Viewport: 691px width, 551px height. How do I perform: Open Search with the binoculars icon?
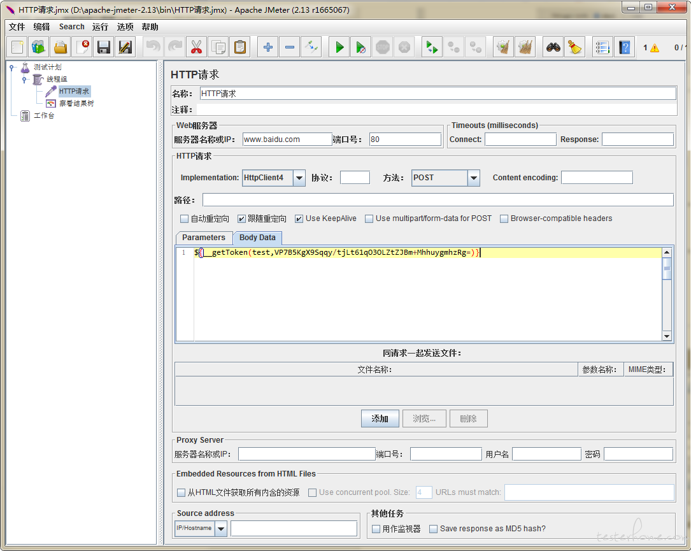point(553,47)
